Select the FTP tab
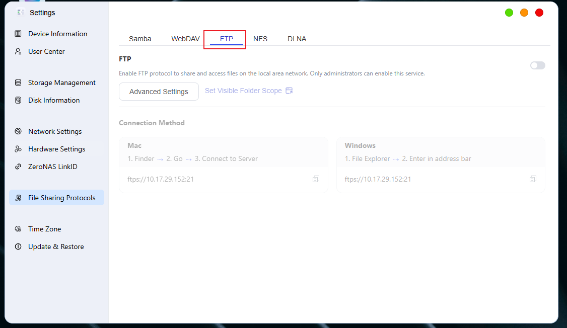 [x=227, y=39]
